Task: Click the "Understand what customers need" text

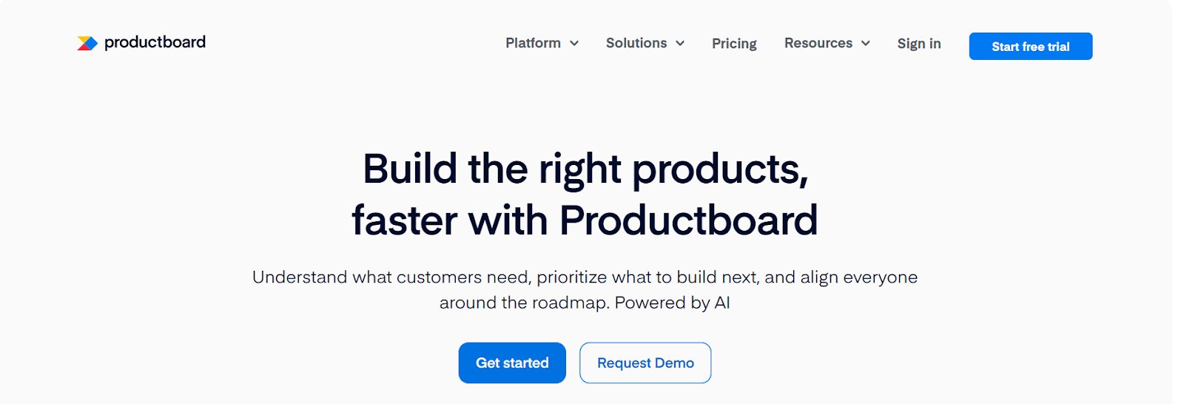Action: [x=391, y=277]
